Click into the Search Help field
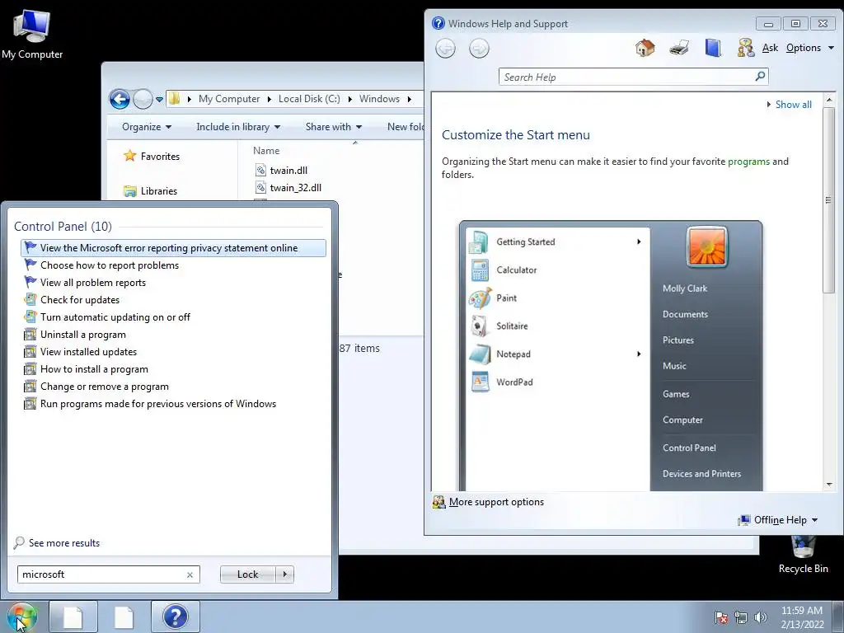This screenshot has width=844, height=633. [627, 77]
